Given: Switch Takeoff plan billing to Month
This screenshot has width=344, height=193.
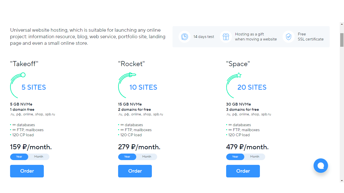Looking at the screenshot, I should tap(39, 157).
